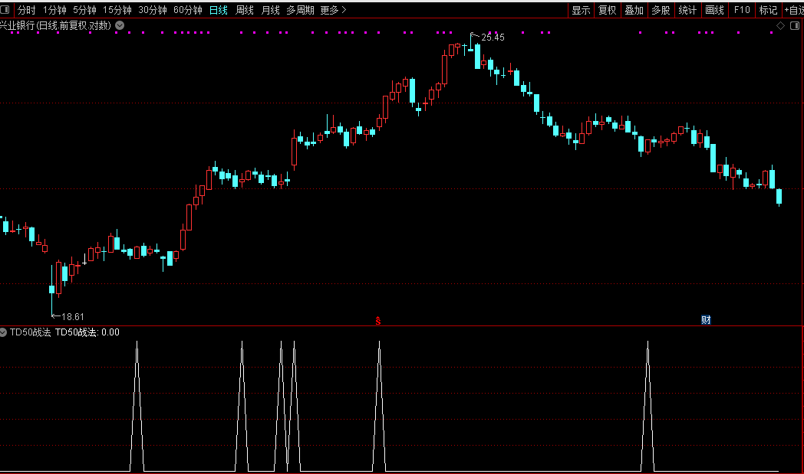Open the TD50战法 indicator dropdown circle

[3, 332]
